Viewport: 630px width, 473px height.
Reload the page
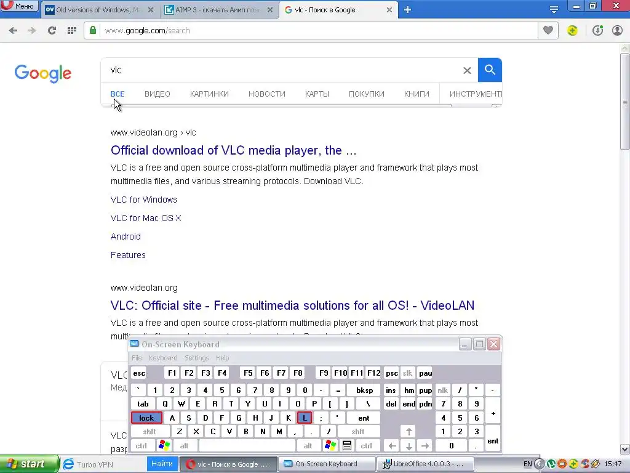click(x=52, y=31)
